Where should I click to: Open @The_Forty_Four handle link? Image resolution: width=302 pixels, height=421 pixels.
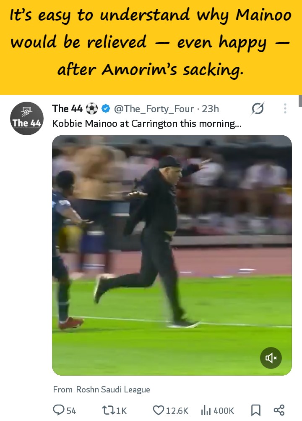(154, 109)
